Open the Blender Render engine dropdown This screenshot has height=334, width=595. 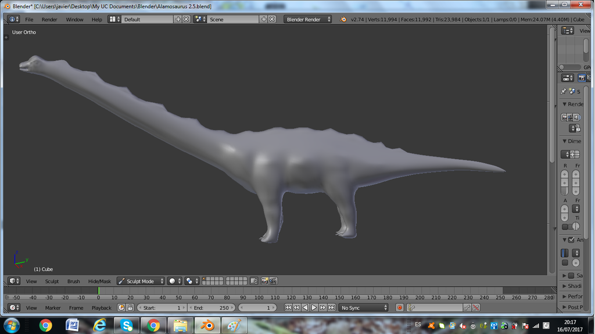point(307,19)
